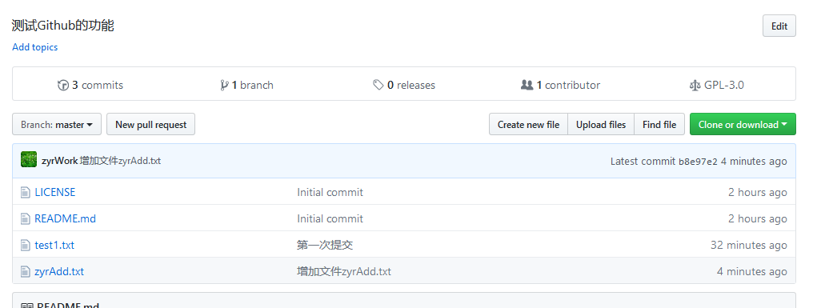Expand Clone or download menu
The image size is (813, 308).
743,125
